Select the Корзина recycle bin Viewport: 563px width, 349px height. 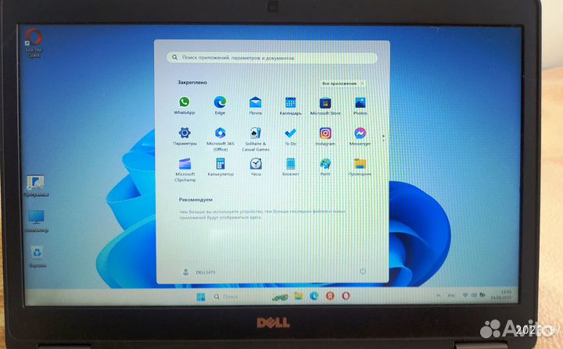point(38,256)
